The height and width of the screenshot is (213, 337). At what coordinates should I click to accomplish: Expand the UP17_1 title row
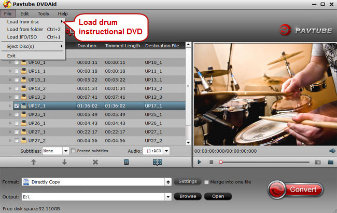[x=10, y=106]
